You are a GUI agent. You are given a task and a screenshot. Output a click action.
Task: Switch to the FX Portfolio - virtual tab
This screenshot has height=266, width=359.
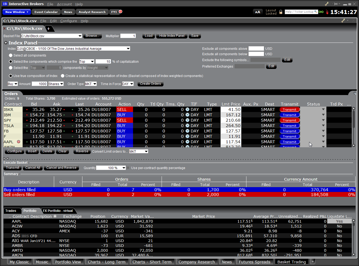[x=58, y=211]
